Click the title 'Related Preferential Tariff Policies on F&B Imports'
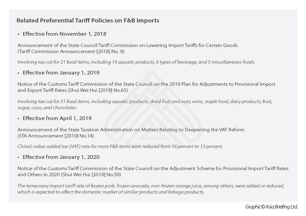This screenshot has width=306, height=216. click(88, 20)
